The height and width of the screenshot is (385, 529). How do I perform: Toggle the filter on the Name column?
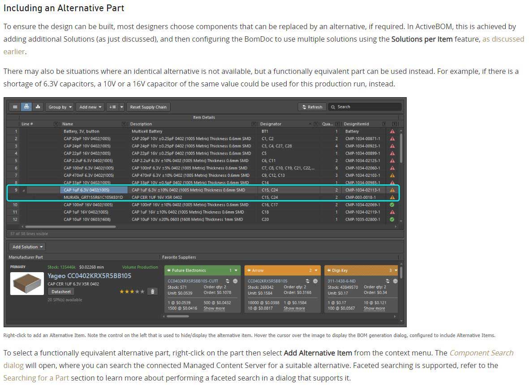coord(124,124)
